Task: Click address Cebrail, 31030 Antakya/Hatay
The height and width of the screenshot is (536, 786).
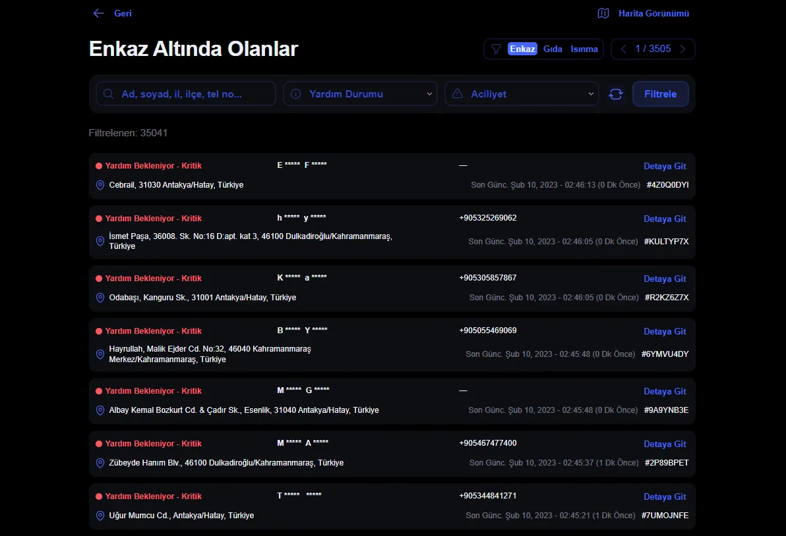Action: pos(177,185)
